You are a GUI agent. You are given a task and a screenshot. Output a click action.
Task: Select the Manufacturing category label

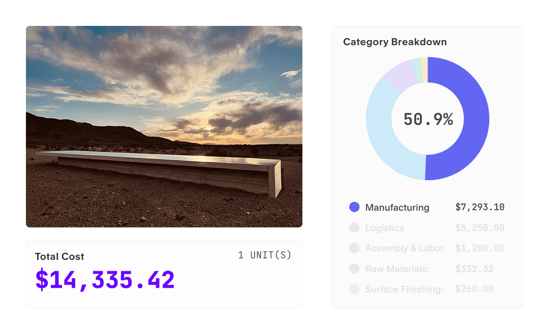point(397,207)
